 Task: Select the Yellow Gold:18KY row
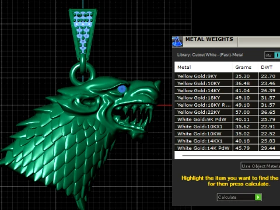[x=228, y=98]
